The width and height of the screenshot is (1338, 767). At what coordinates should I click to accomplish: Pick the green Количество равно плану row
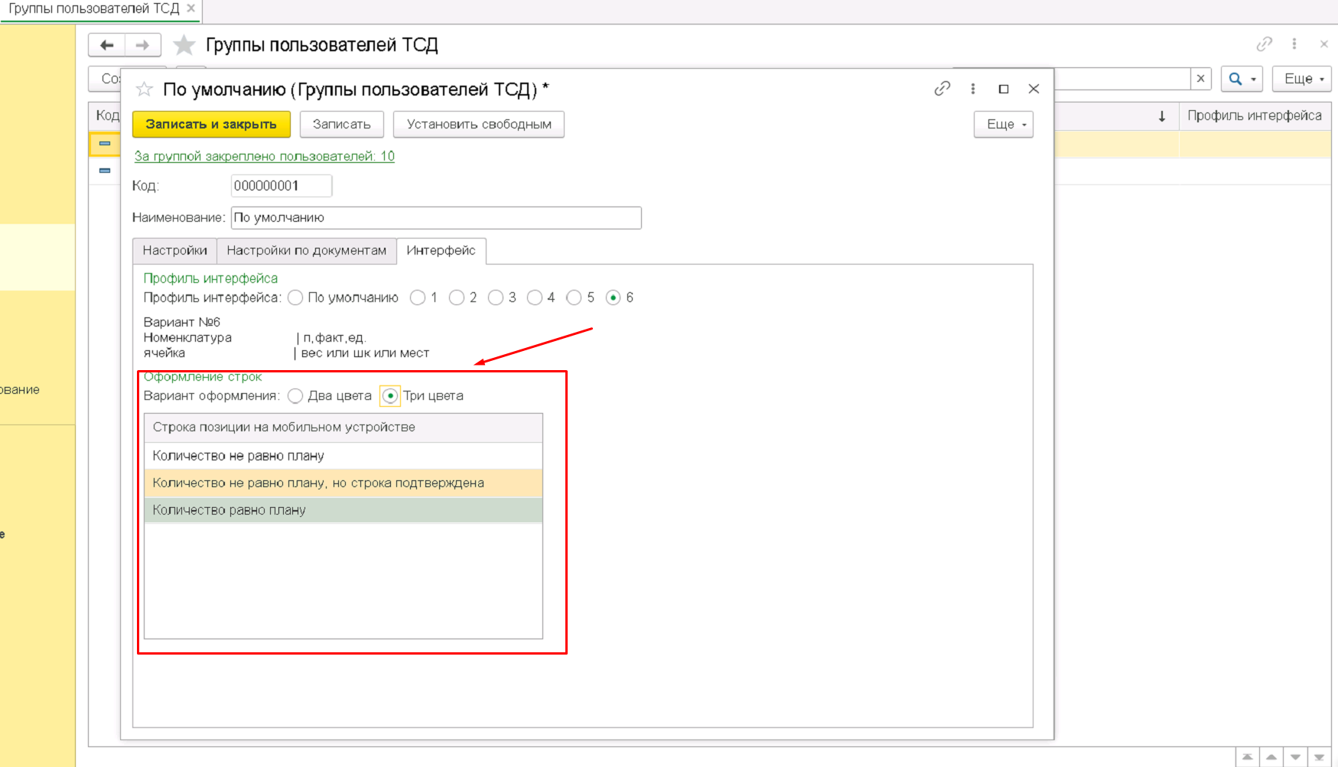[343, 510]
